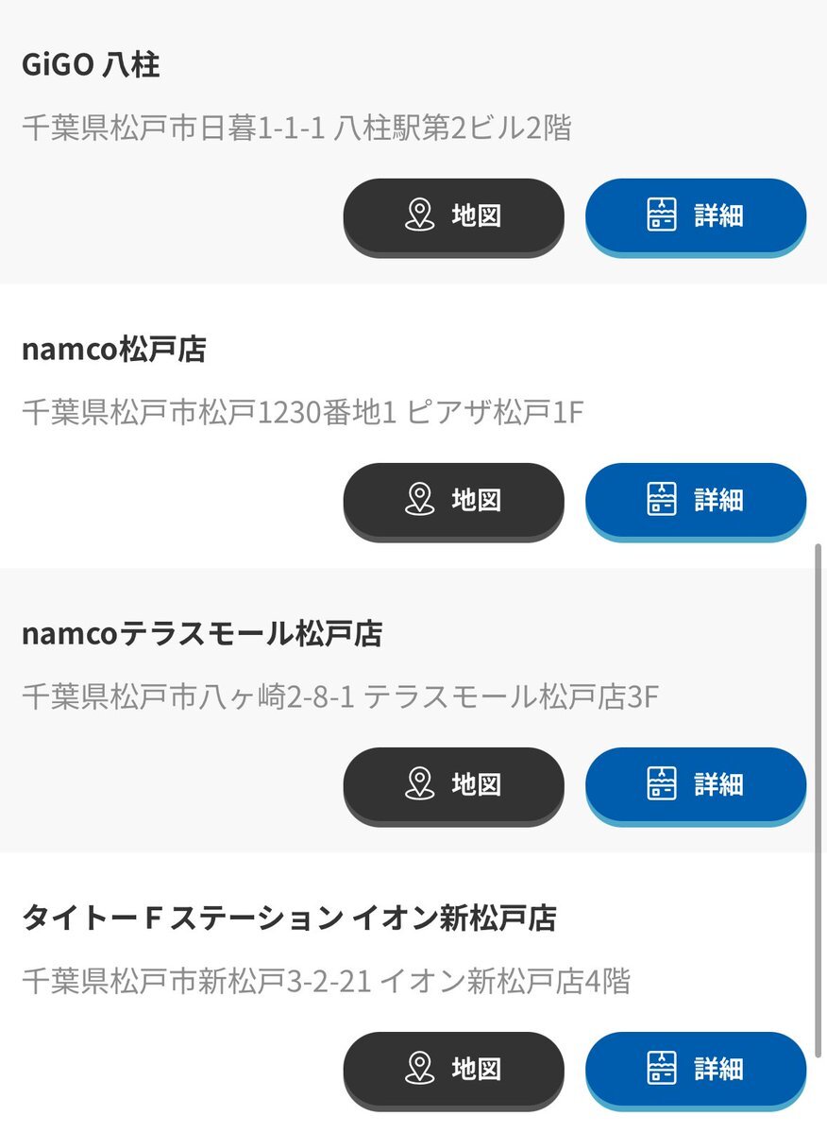This screenshot has width=827, height=1133.
Task: Open 詳細 for タイトーFステーション イオン新松戸店
Action: (x=696, y=1071)
